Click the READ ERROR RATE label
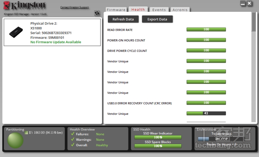259x157 pixels. click(120, 30)
